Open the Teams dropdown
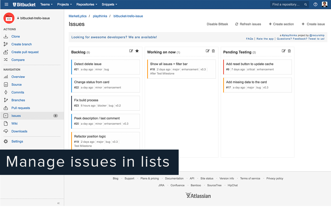Viewport: 331px width, 207px height. pyautogui.click(x=46, y=4)
